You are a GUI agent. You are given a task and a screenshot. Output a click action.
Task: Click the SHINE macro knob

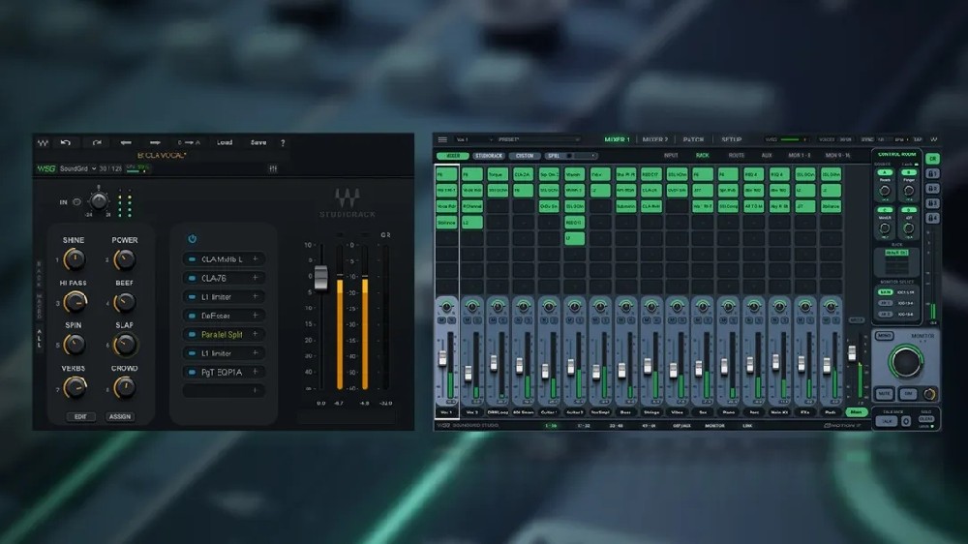point(75,259)
